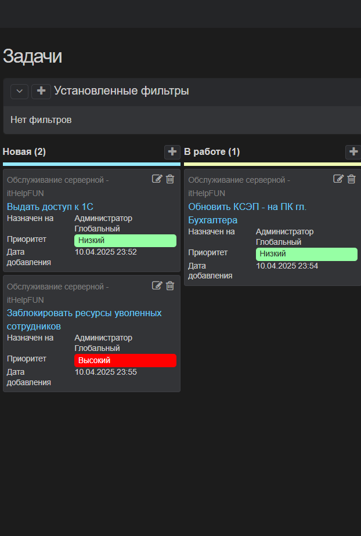The height and width of the screenshot is (536, 361).
Task: Click the "Установленные фильтры" panel title
Action: pyautogui.click(x=121, y=91)
